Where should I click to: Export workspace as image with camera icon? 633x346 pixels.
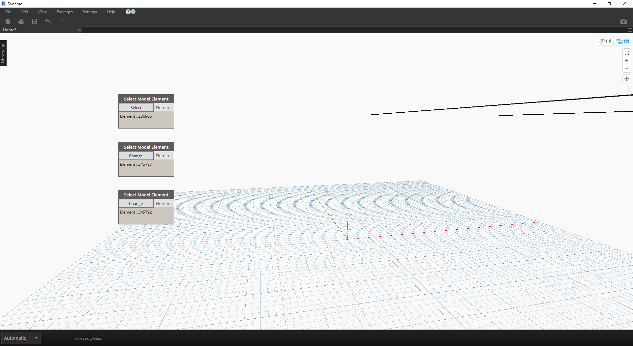[x=623, y=21]
